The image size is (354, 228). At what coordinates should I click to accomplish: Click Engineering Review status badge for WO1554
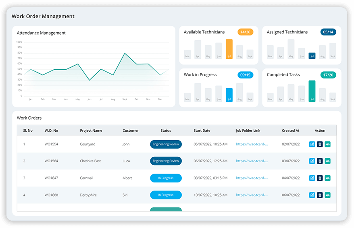pyautogui.click(x=166, y=144)
